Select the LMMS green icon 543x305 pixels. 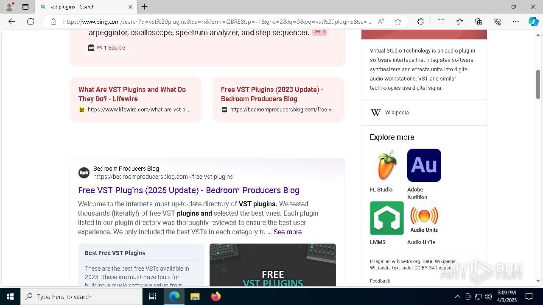[387, 218]
